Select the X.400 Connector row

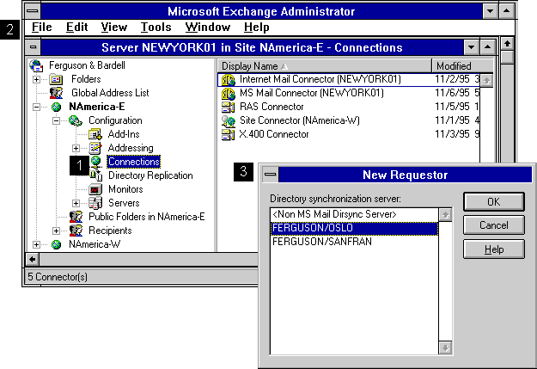click(x=349, y=134)
